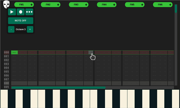Image resolution: width=180 pixels, height=108 pixels.
Task: Click the plus icon on FM5
Action: pyautogui.click(x=142, y=5)
